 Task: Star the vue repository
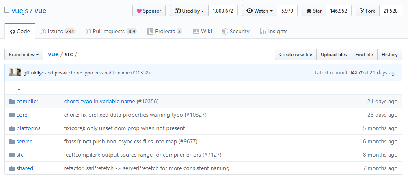click(314, 11)
